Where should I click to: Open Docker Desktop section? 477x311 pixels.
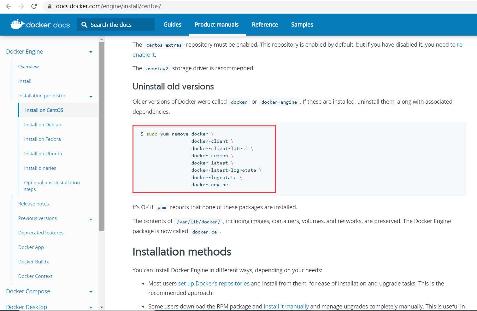[x=26, y=307]
